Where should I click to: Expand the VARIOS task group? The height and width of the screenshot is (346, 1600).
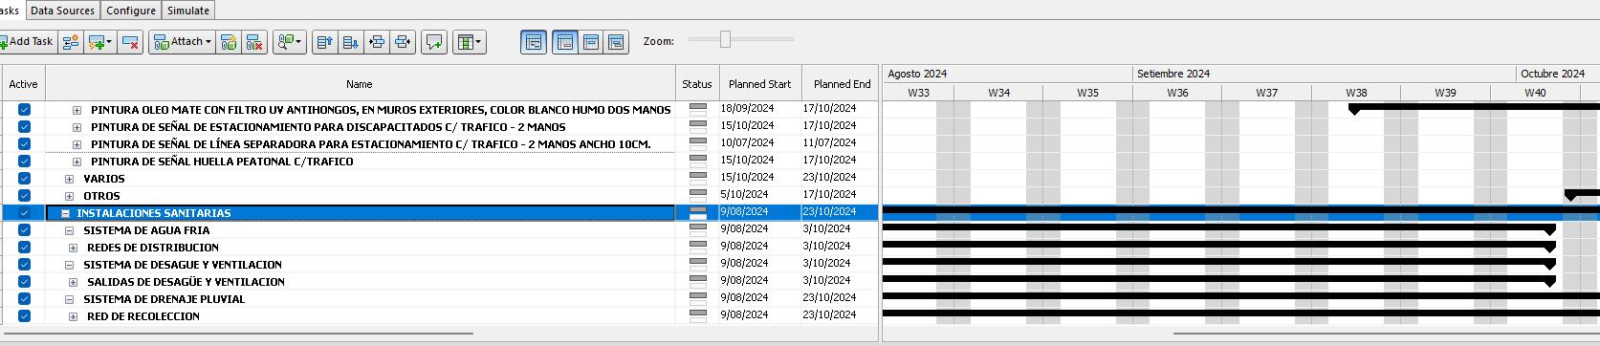click(x=69, y=179)
